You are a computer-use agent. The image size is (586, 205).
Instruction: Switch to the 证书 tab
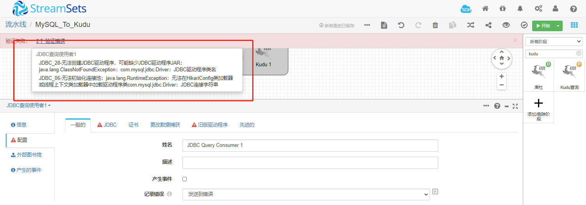(133, 125)
